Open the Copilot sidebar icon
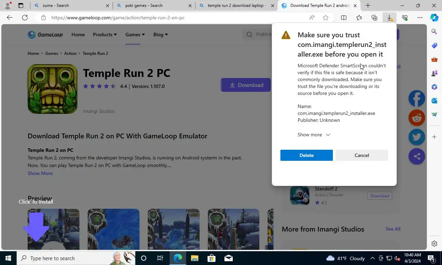Viewport: 442px width, 265px height. tap(434, 18)
